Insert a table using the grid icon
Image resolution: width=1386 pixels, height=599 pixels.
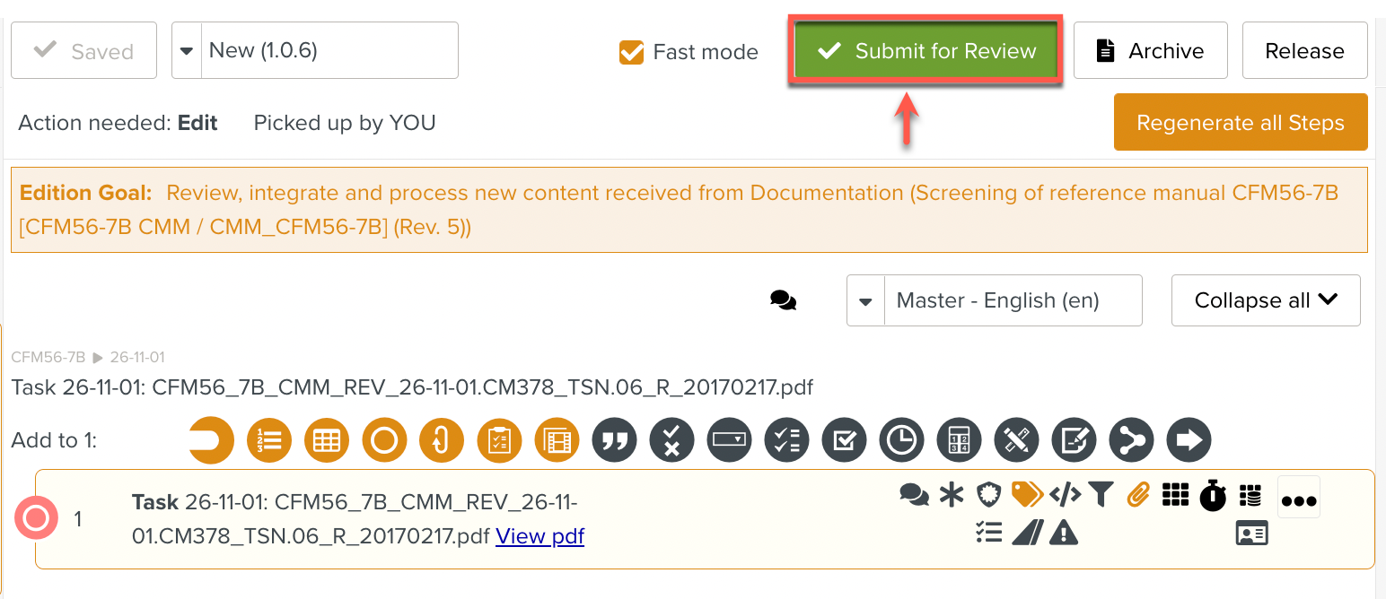coord(327,440)
